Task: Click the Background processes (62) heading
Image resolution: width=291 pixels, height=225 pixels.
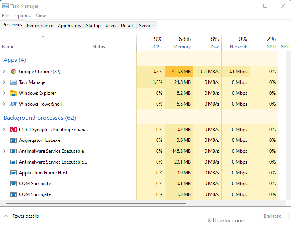Action: click(40, 118)
